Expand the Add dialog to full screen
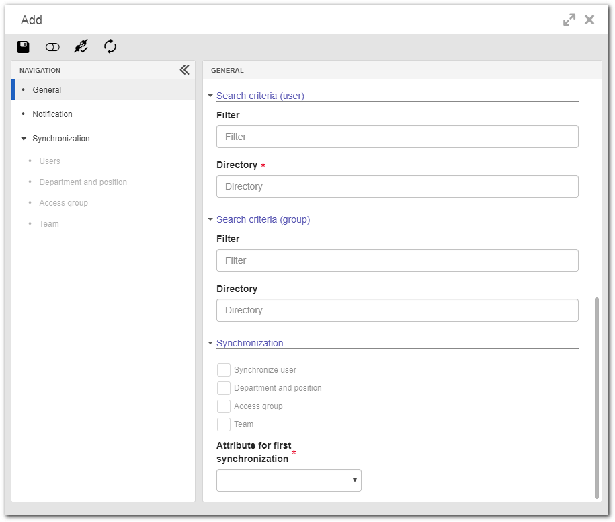The image size is (615, 522). [x=569, y=20]
